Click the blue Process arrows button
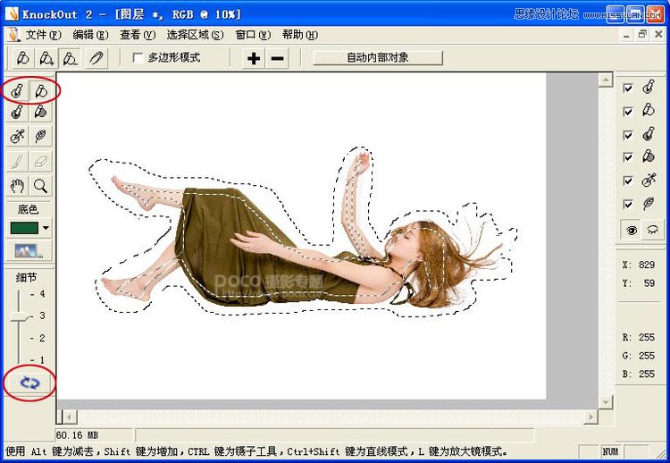 (29, 383)
